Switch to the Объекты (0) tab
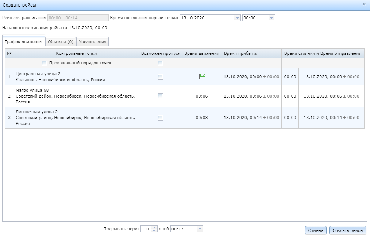This screenshot has width=370, height=237. (61, 41)
